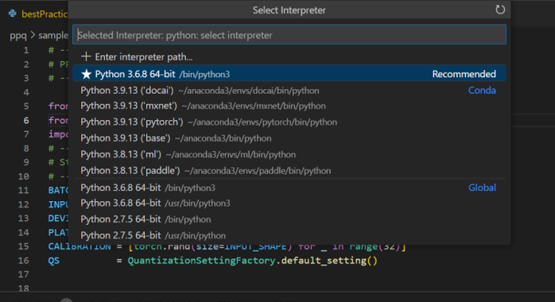This screenshot has width=555, height=302.
Task: Choose Python 3.9.13 'pytorch' interpreter
Action: (x=289, y=122)
